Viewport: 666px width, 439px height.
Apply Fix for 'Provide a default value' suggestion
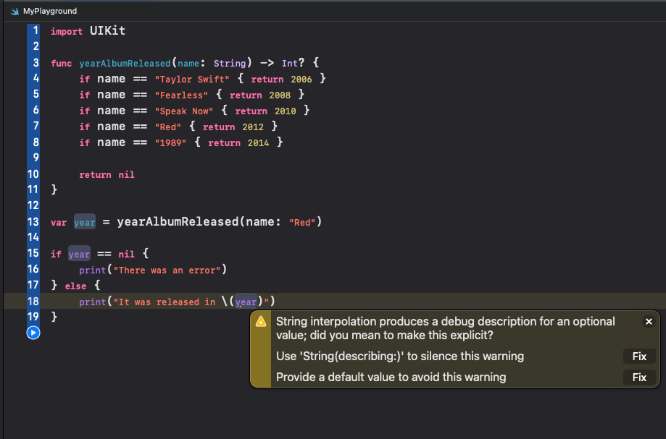(x=639, y=377)
